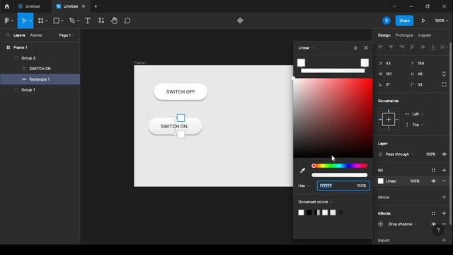The image size is (453, 255).
Task: Align right icon in Design panel
Action: coord(402,47)
